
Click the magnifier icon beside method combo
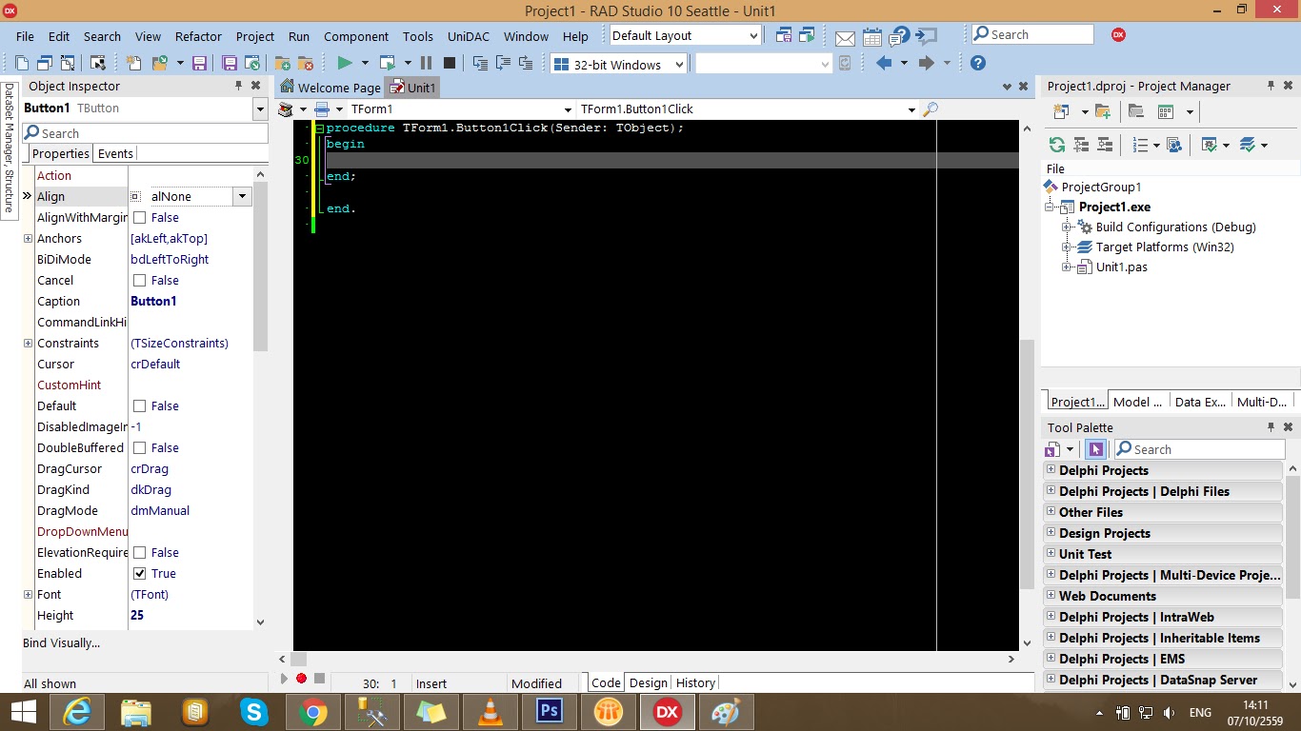(931, 109)
